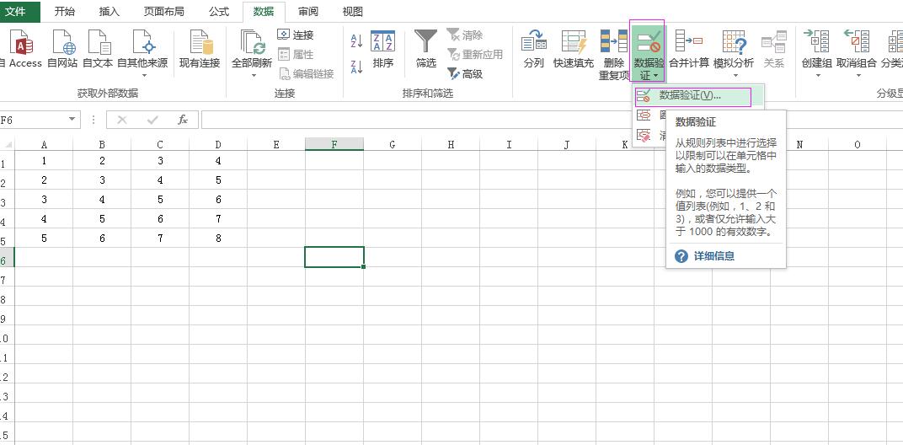
Task: Switch to the 页面布局 tab
Action: pyautogui.click(x=163, y=12)
